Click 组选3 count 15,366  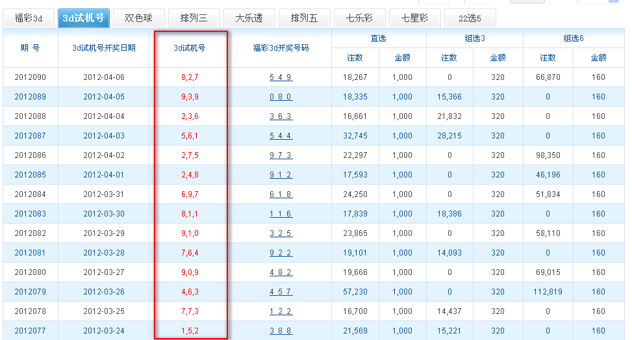449,97
